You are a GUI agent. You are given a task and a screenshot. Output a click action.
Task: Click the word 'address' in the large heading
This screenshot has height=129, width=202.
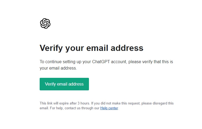pos(127,48)
